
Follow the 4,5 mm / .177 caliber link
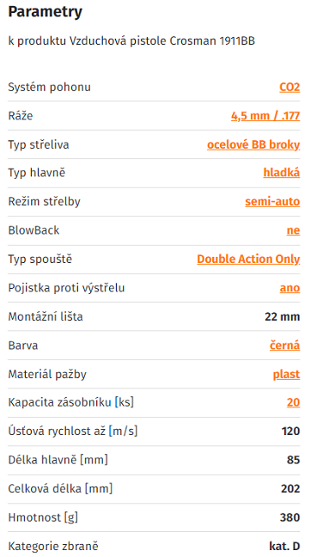pos(265,116)
